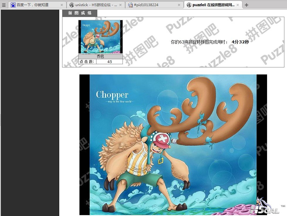Select the 拼图成绩 section tab
The width and height of the screenshot is (287, 216).
point(80,13)
